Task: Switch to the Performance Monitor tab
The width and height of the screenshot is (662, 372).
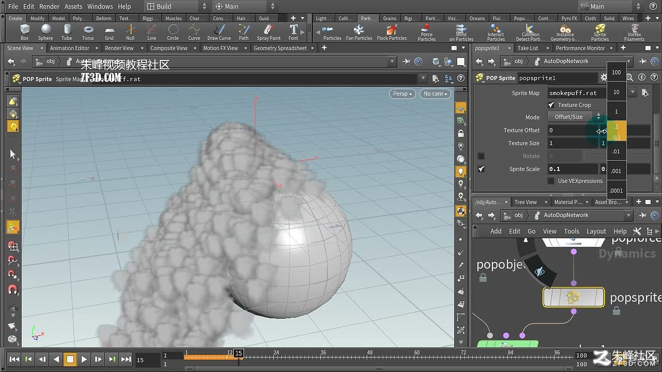Action: pyautogui.click(x=580, y=48)
